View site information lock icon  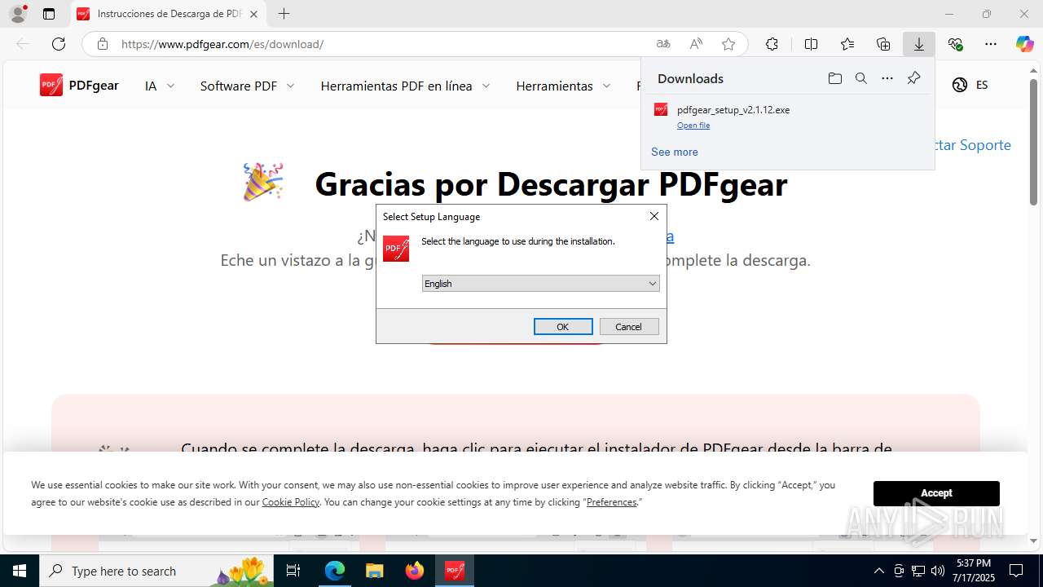[x=102, y=44]
